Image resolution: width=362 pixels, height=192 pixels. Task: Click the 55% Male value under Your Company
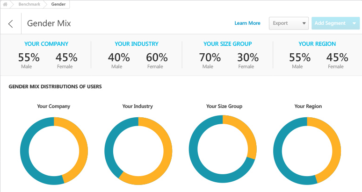[29, 58]
